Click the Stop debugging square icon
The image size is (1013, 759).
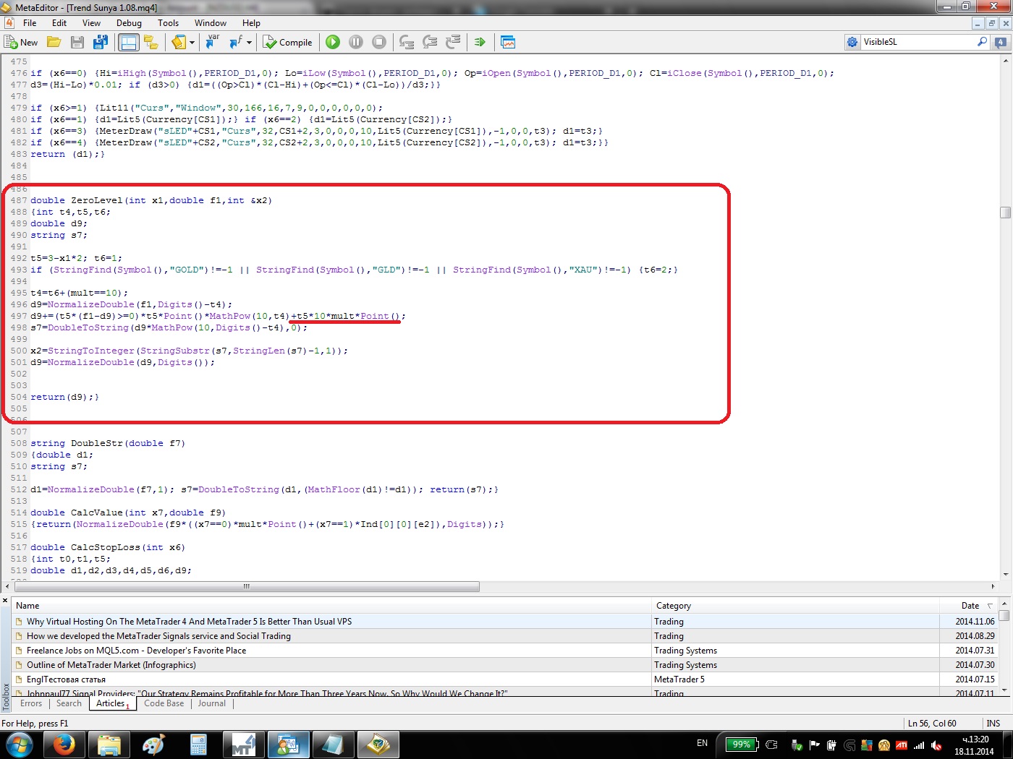coord(378,42)
